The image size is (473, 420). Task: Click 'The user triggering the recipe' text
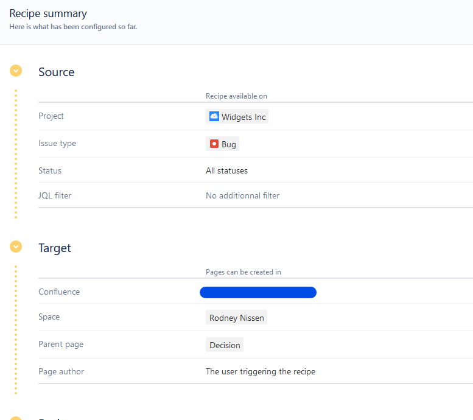[260, 371]
